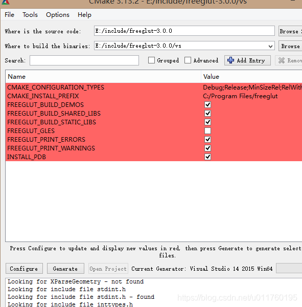The height and width of the screenshot is (307, 302).
Task: Select the FREEGLUT_PRINT_ERRORS row name
Action: [46, 139]
